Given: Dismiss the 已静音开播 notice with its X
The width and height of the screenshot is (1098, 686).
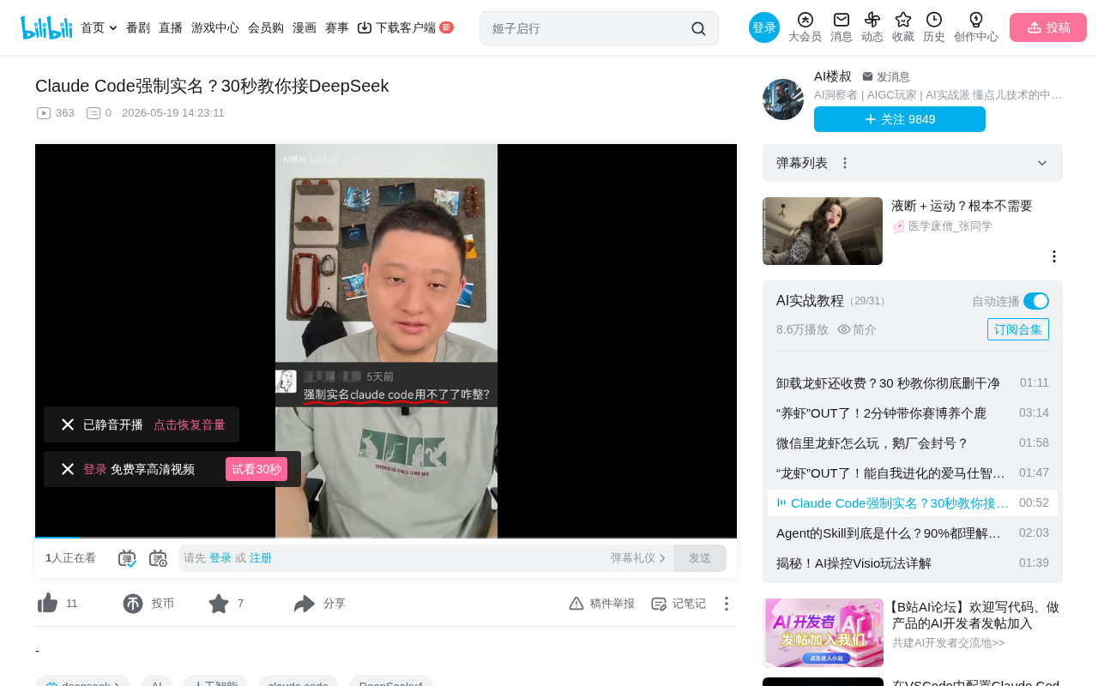Looking at the screenshot, I should coord(68,424).
